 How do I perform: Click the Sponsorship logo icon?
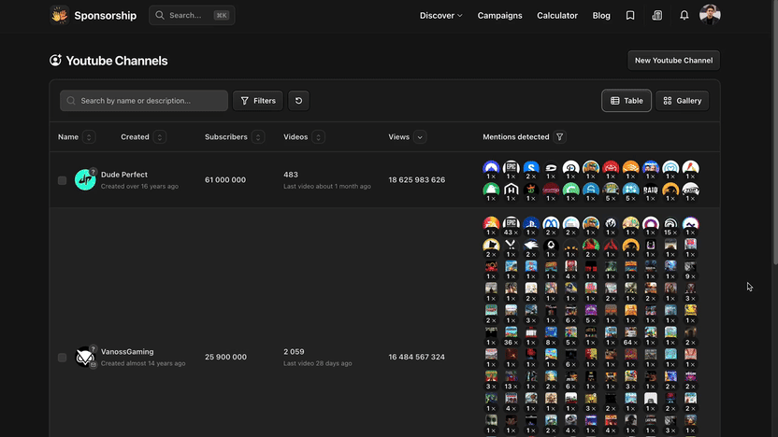59,15
